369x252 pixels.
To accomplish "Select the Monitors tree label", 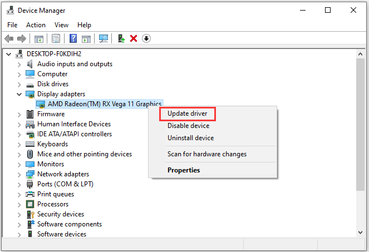I will [x=51, y=164].
